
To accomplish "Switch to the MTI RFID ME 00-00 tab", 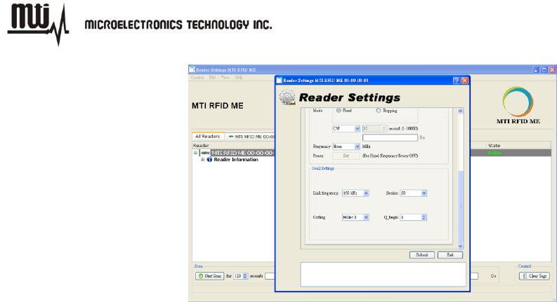I will [250, 137].
